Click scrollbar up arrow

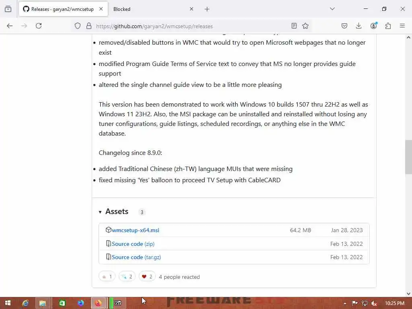tap(408, 37)
